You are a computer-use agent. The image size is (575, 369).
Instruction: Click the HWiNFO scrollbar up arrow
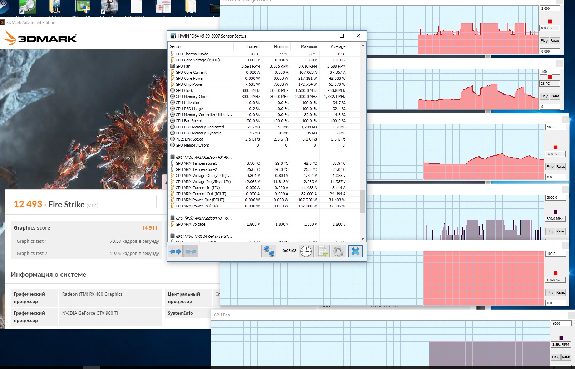[x=363, y=45]
